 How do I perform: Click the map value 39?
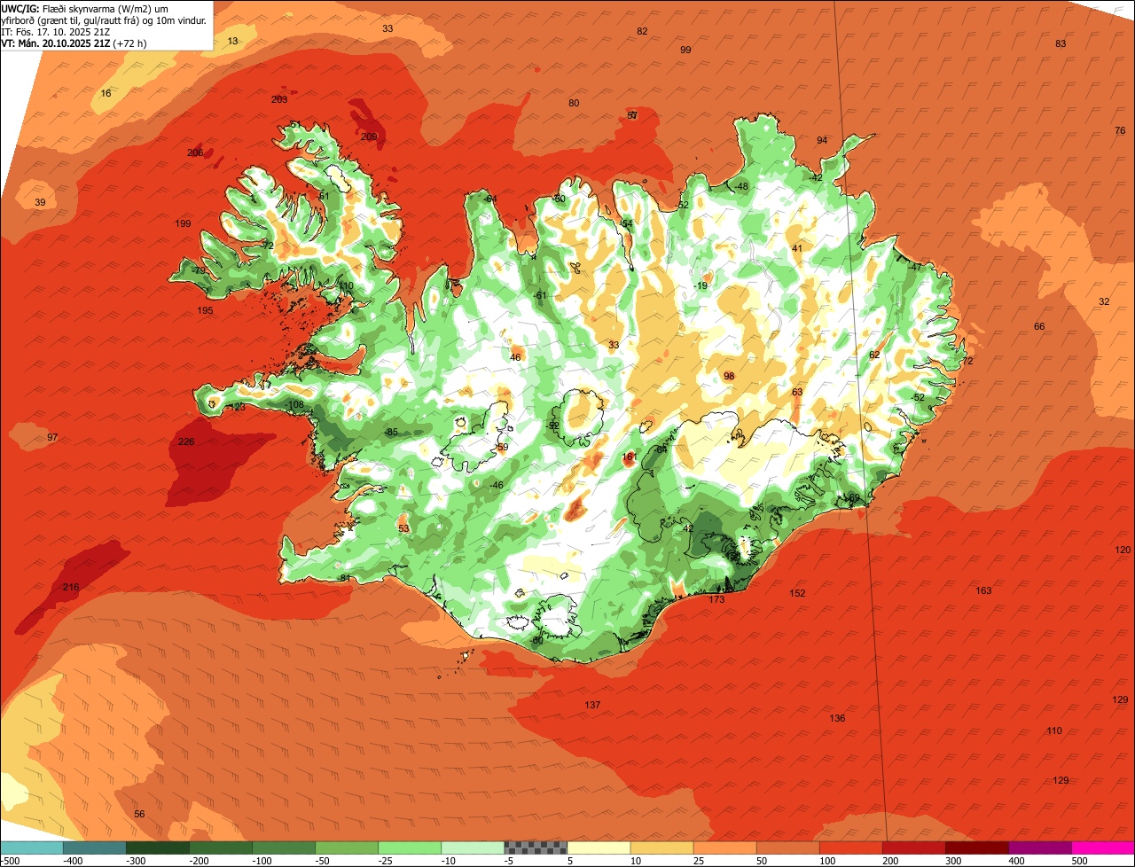coord(40,203)
